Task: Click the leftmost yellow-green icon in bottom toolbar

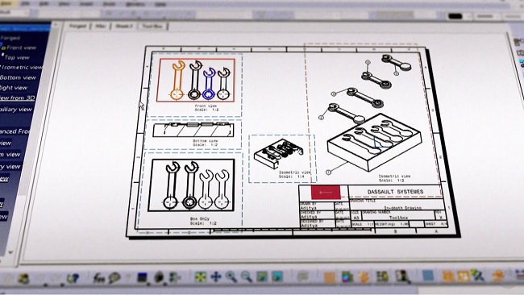Action: pos(23,278)
